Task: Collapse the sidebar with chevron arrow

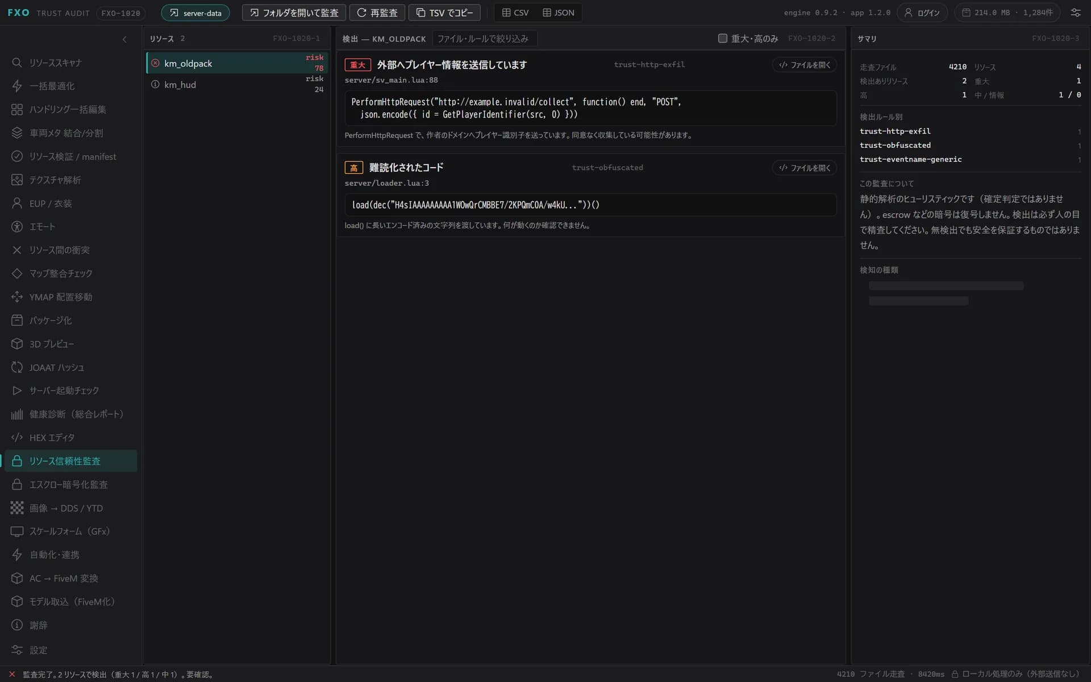Action: [x=124, y=39]
